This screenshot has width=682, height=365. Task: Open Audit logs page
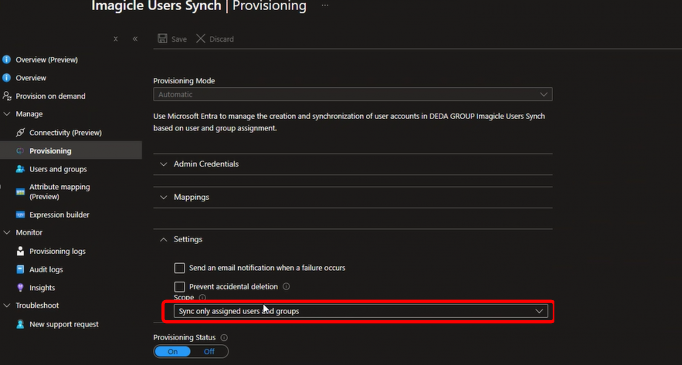tap(46, 270)
